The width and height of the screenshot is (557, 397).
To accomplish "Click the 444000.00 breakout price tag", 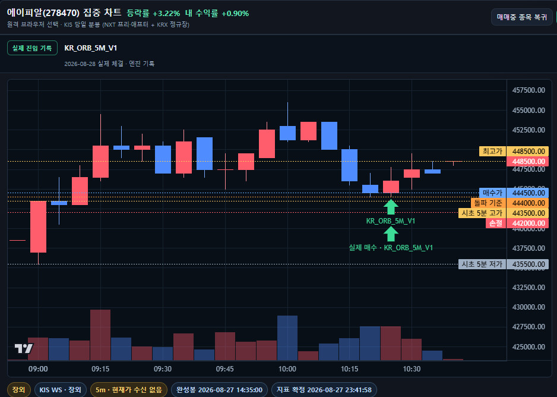I will click(527, 203).
